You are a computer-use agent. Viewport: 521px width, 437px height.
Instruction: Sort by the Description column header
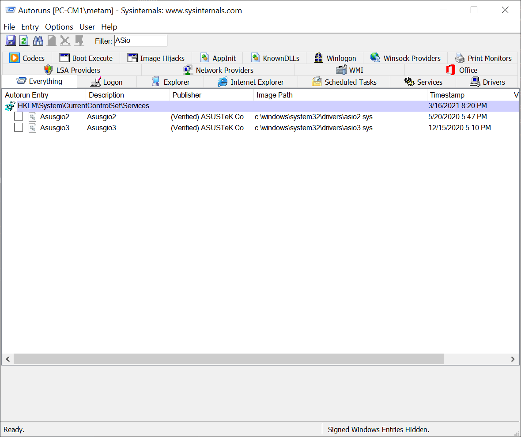(128, 95)
